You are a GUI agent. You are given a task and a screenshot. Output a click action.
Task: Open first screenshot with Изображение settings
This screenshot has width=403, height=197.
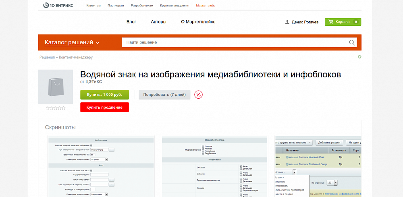pyautogui.click(x=101, y=166)
